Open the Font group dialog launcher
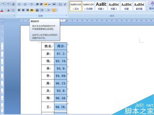 [x=14, y=16]
